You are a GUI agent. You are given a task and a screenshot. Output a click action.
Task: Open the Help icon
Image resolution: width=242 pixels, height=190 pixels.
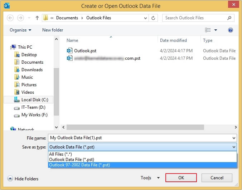231,30
